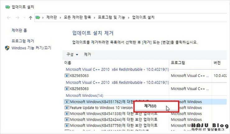The image size is (230, 134).
Task: Click shield icon beside Windows 기능 켜기/끄기
Action: pyautogui.click(x=7, y=48)
